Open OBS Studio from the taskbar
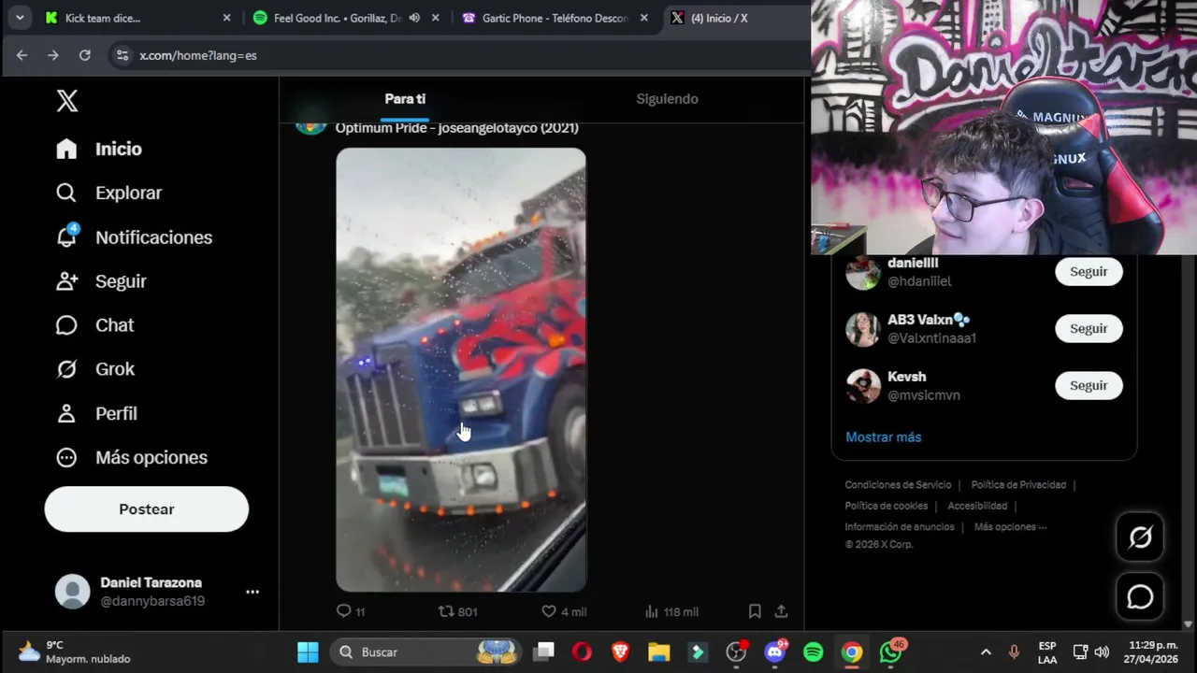1197x673 pixels. pos(737,652)
